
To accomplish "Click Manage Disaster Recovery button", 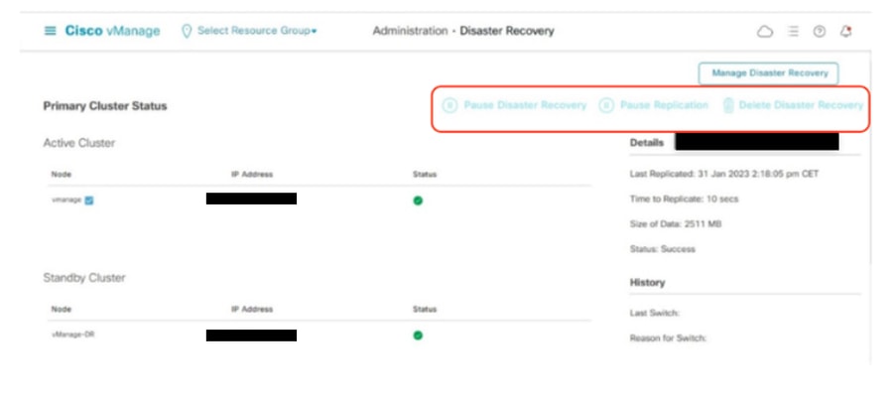I will [x=769, y=73].
